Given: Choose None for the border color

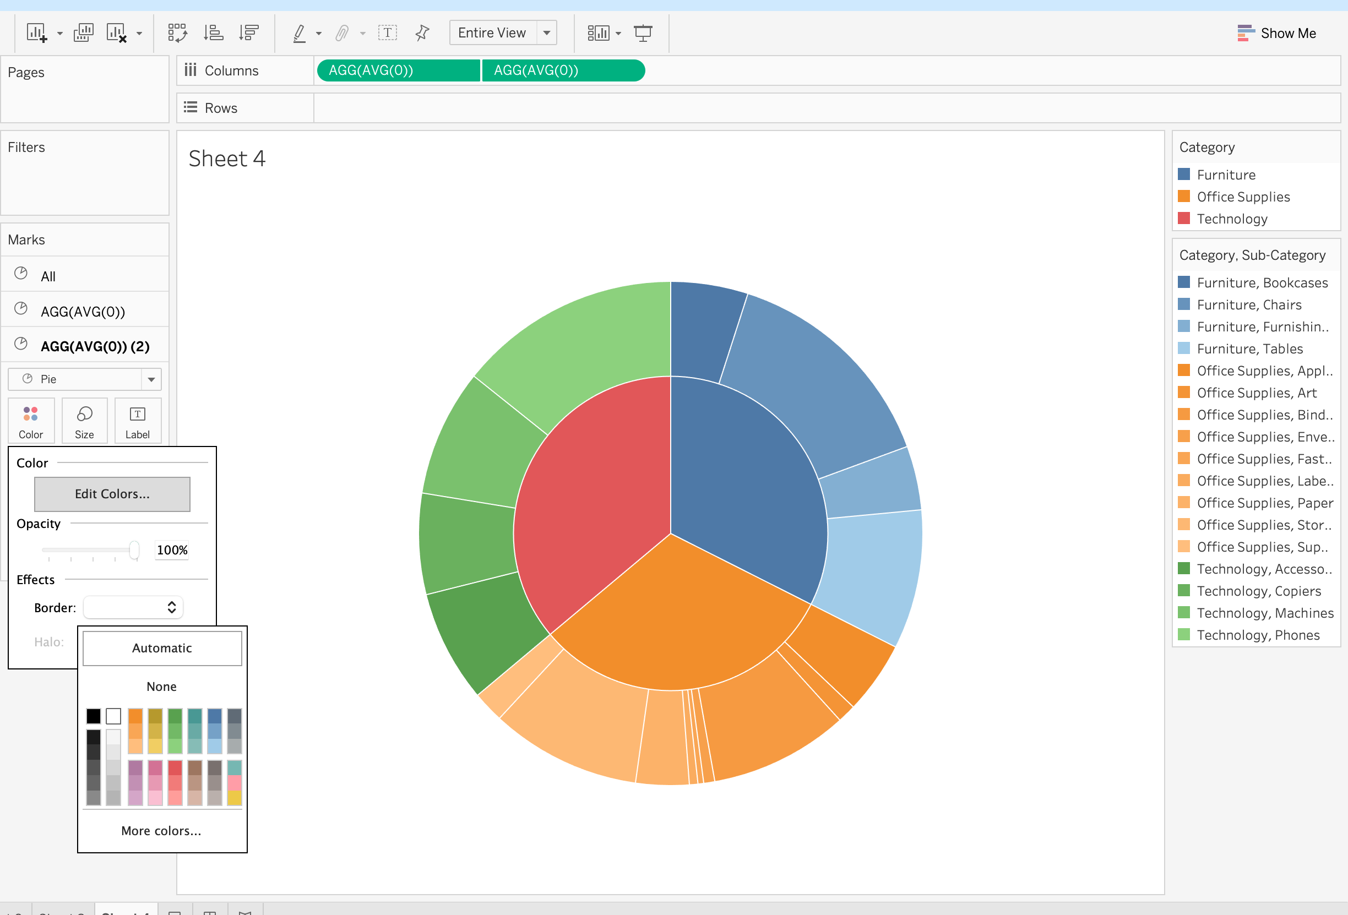Looking at the screenshot, I should pyautogui.click(x=161, y=687).
